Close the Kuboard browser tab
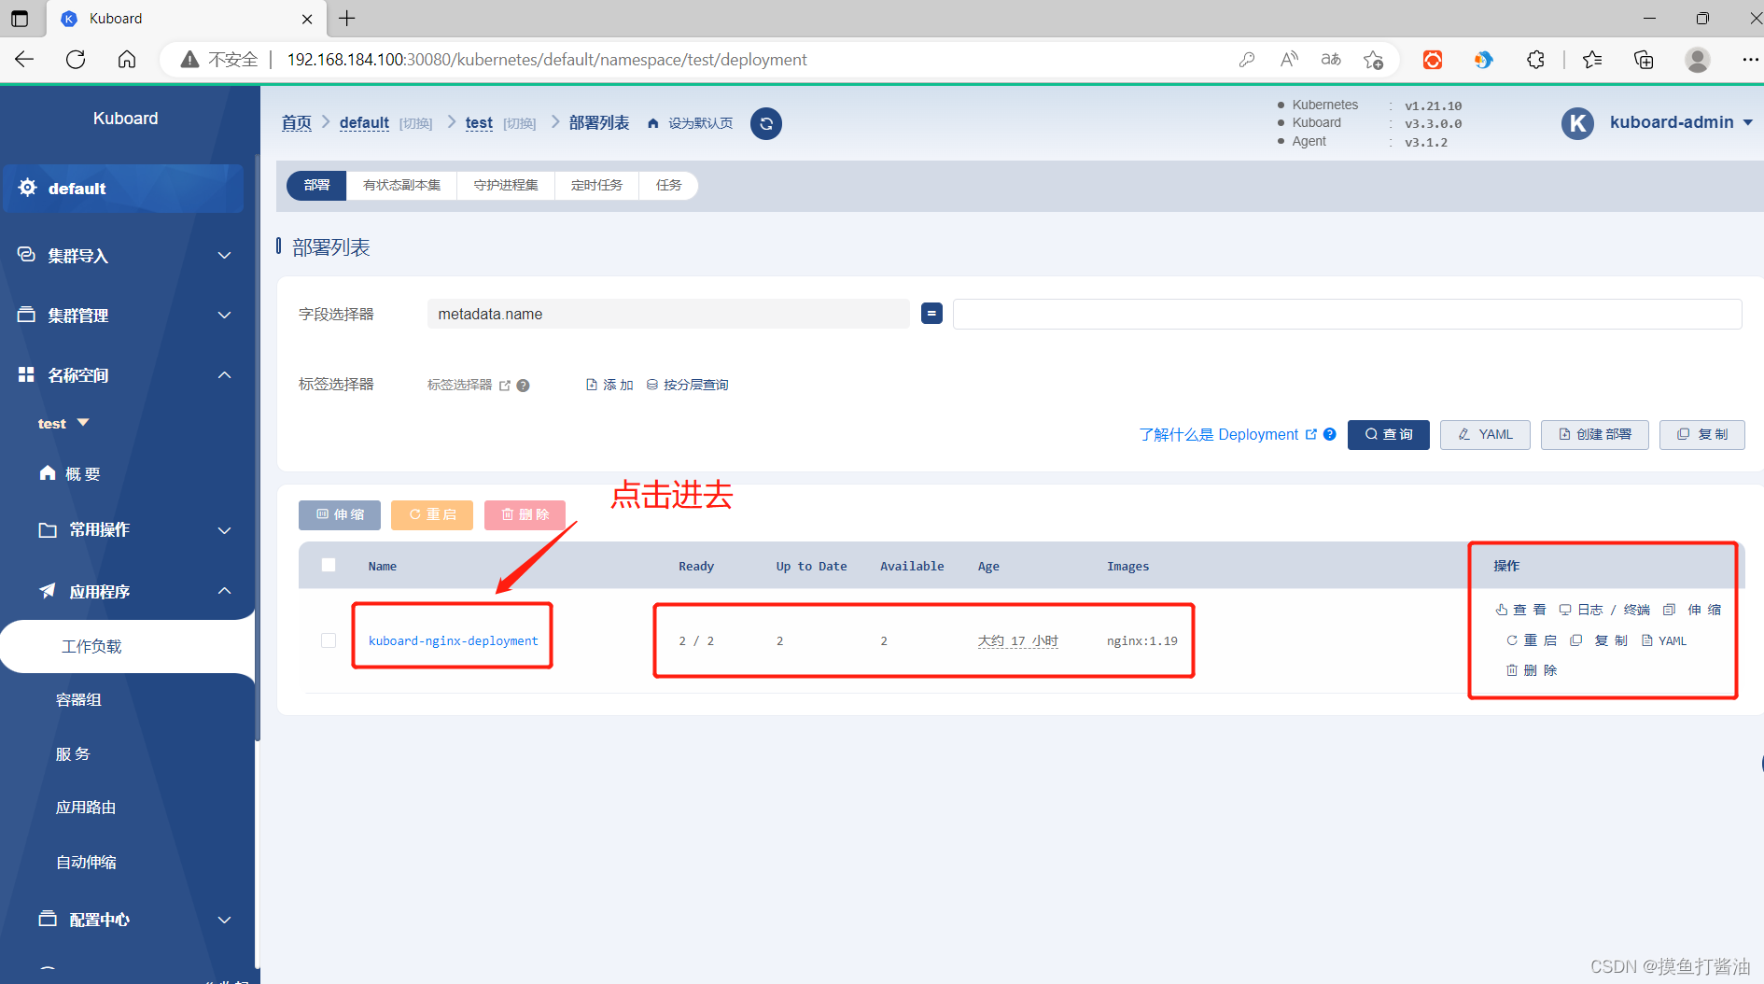 (308, 19)
